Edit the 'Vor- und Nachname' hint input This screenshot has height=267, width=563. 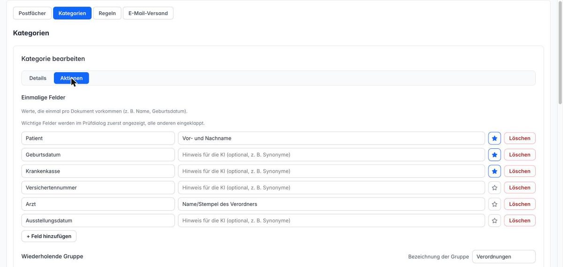pos(331,138)
